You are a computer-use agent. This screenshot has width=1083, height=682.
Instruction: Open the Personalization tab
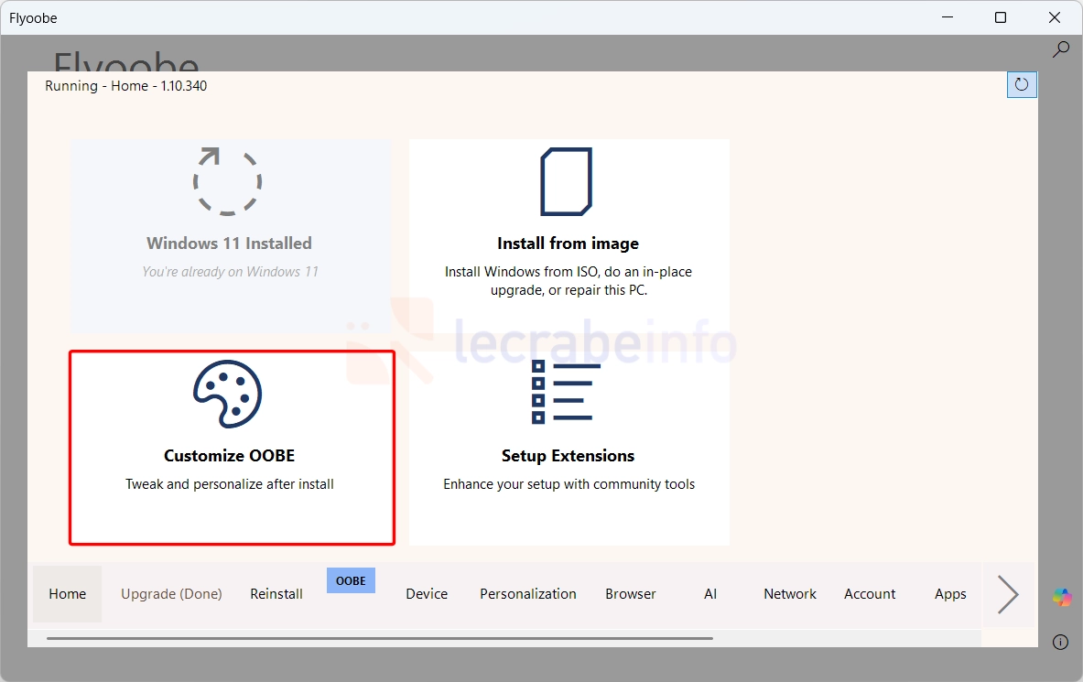[527, 593]
